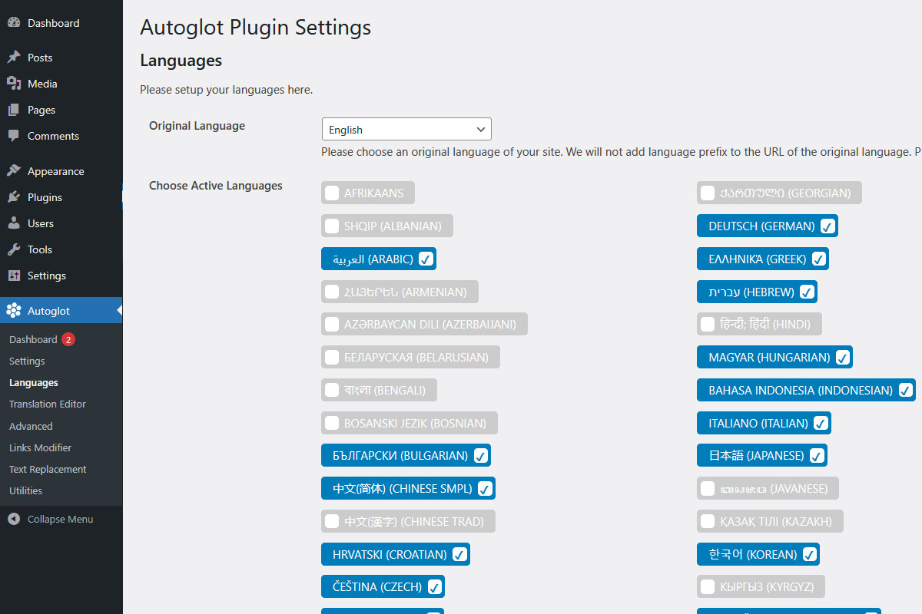Image resolution: width=922 pixels, height=614 pixels.
Task: Open Autoglot Dashboard with notification badge
Action: 34,339
